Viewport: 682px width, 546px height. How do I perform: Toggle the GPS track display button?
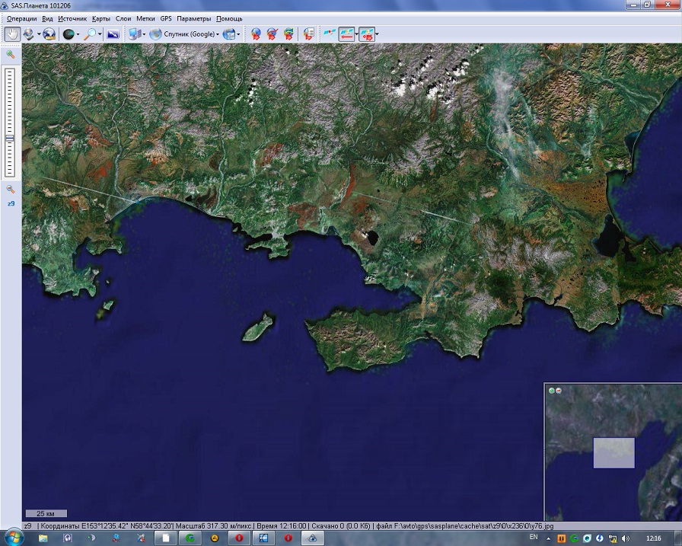point(346,34)
